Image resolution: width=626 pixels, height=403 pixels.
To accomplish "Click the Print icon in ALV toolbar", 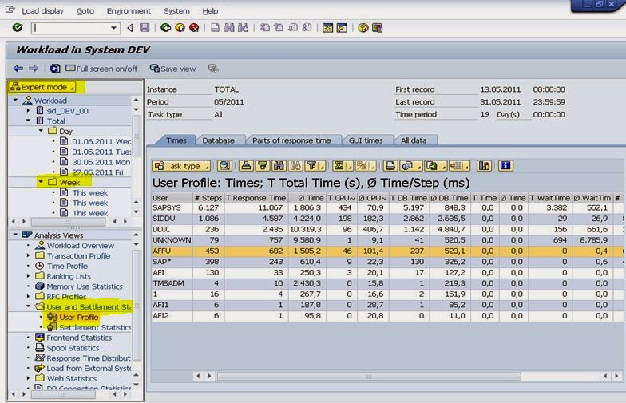I will click(x=390, y=166).
